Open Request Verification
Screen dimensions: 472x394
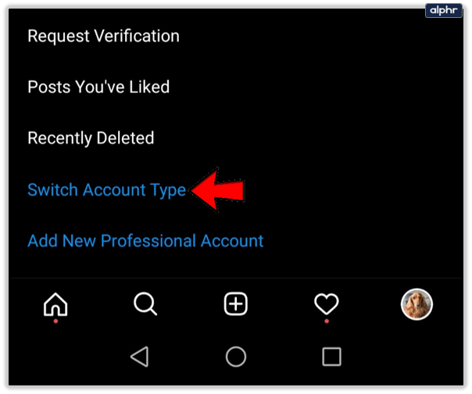pos(104,36)
